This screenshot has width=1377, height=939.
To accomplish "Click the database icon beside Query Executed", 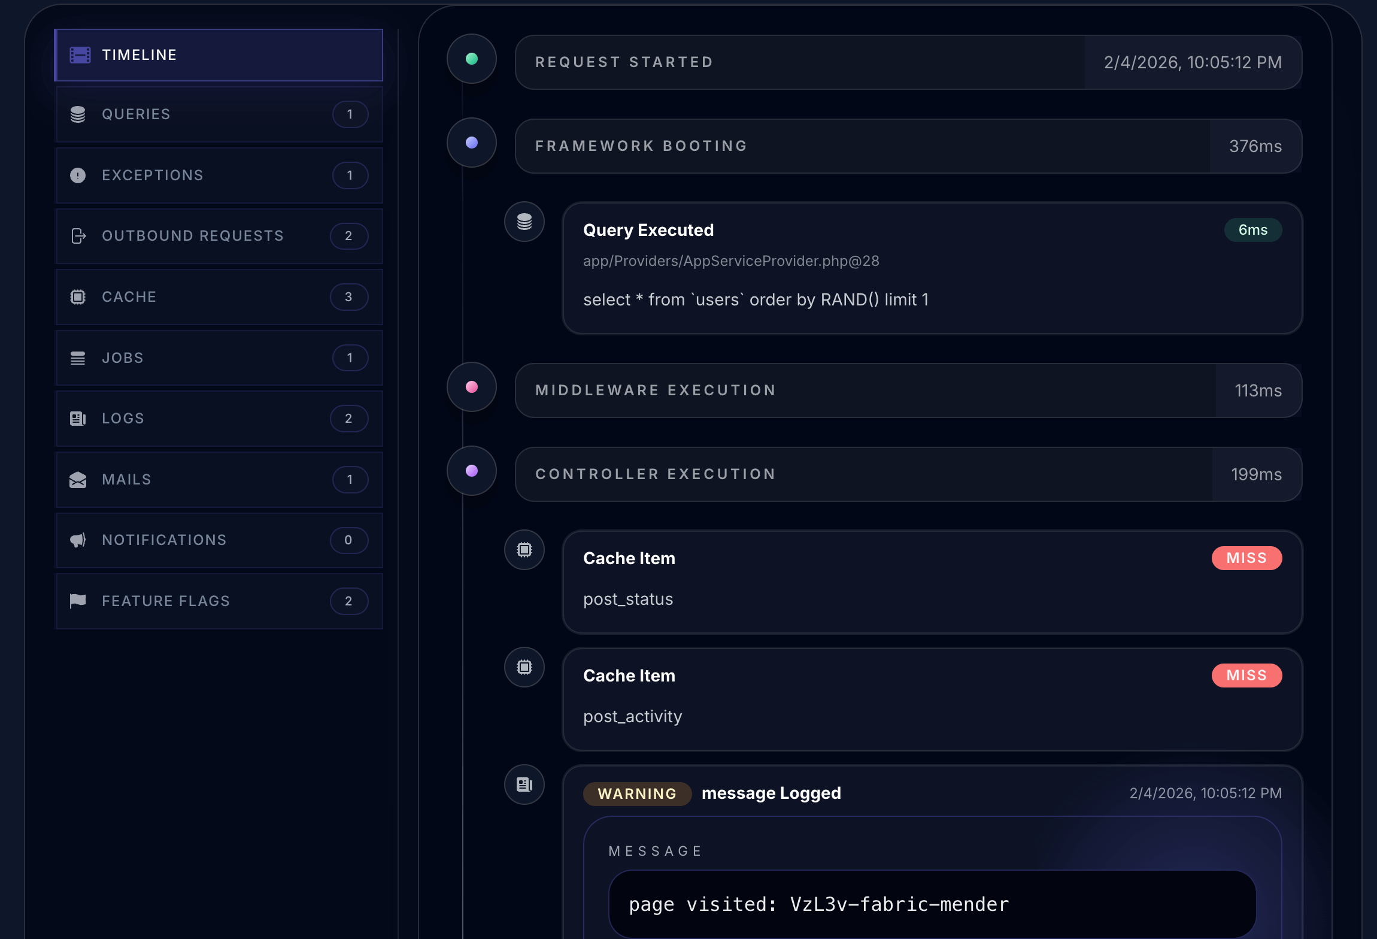I will [524, 222].
